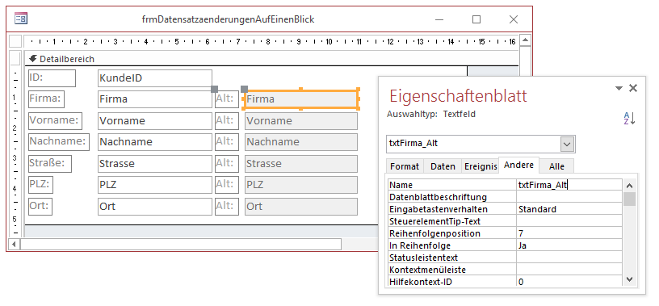Open the txtFirma_Alt control selector dropdown
Screen dimensions: 659x306
568,144
